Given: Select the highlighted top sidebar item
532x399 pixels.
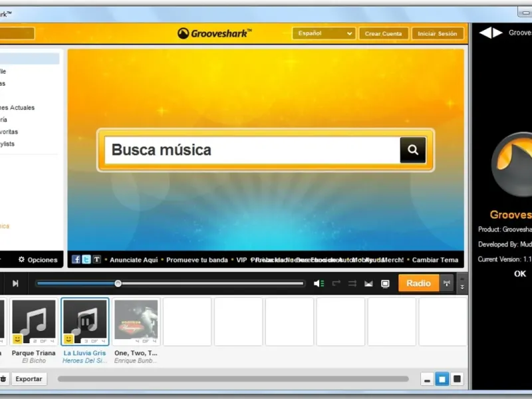Looking at the screenshot, I should (29, 59).
